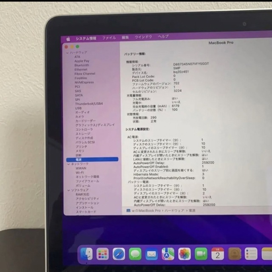Open Contacts app in the Dock
Screen dimensions: 272x272
234,254
